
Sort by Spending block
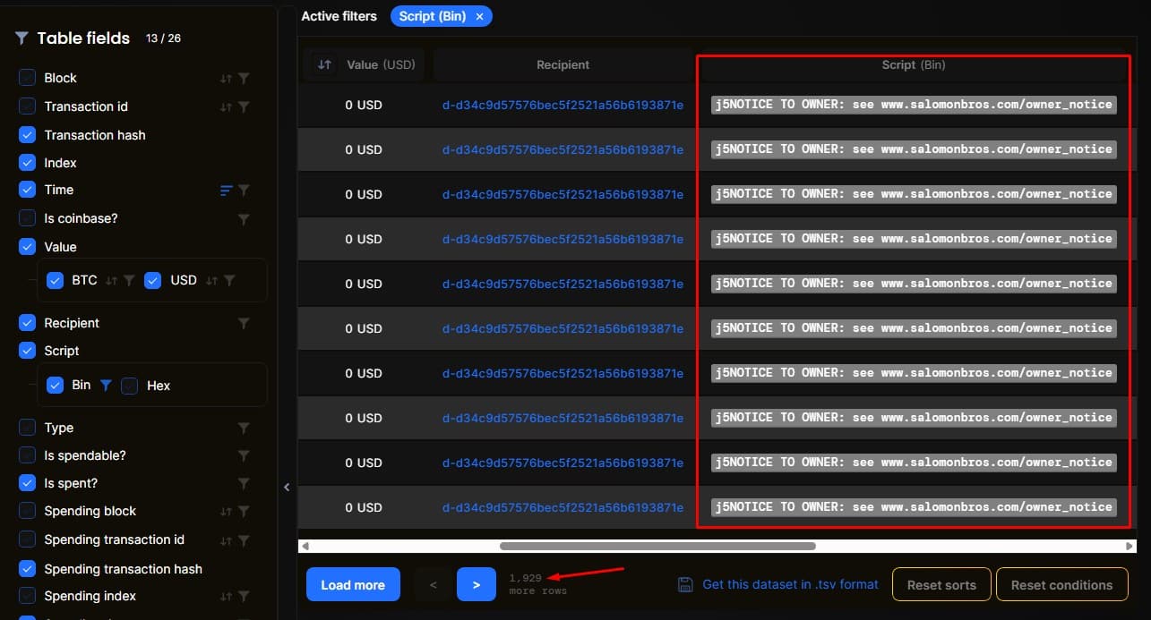click(x=226, y=512)
